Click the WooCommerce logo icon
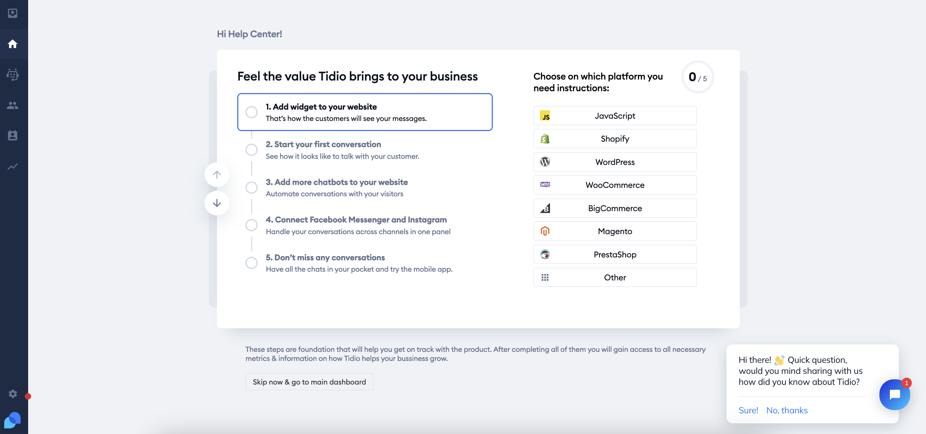The height and width of the screenshot is (434, 926). point(545,185)
